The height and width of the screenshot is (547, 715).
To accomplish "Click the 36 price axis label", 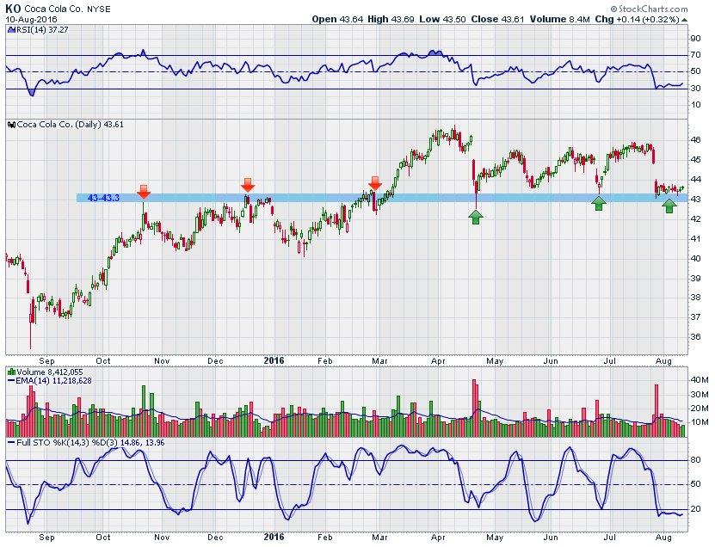I will [x=695, y=337].
